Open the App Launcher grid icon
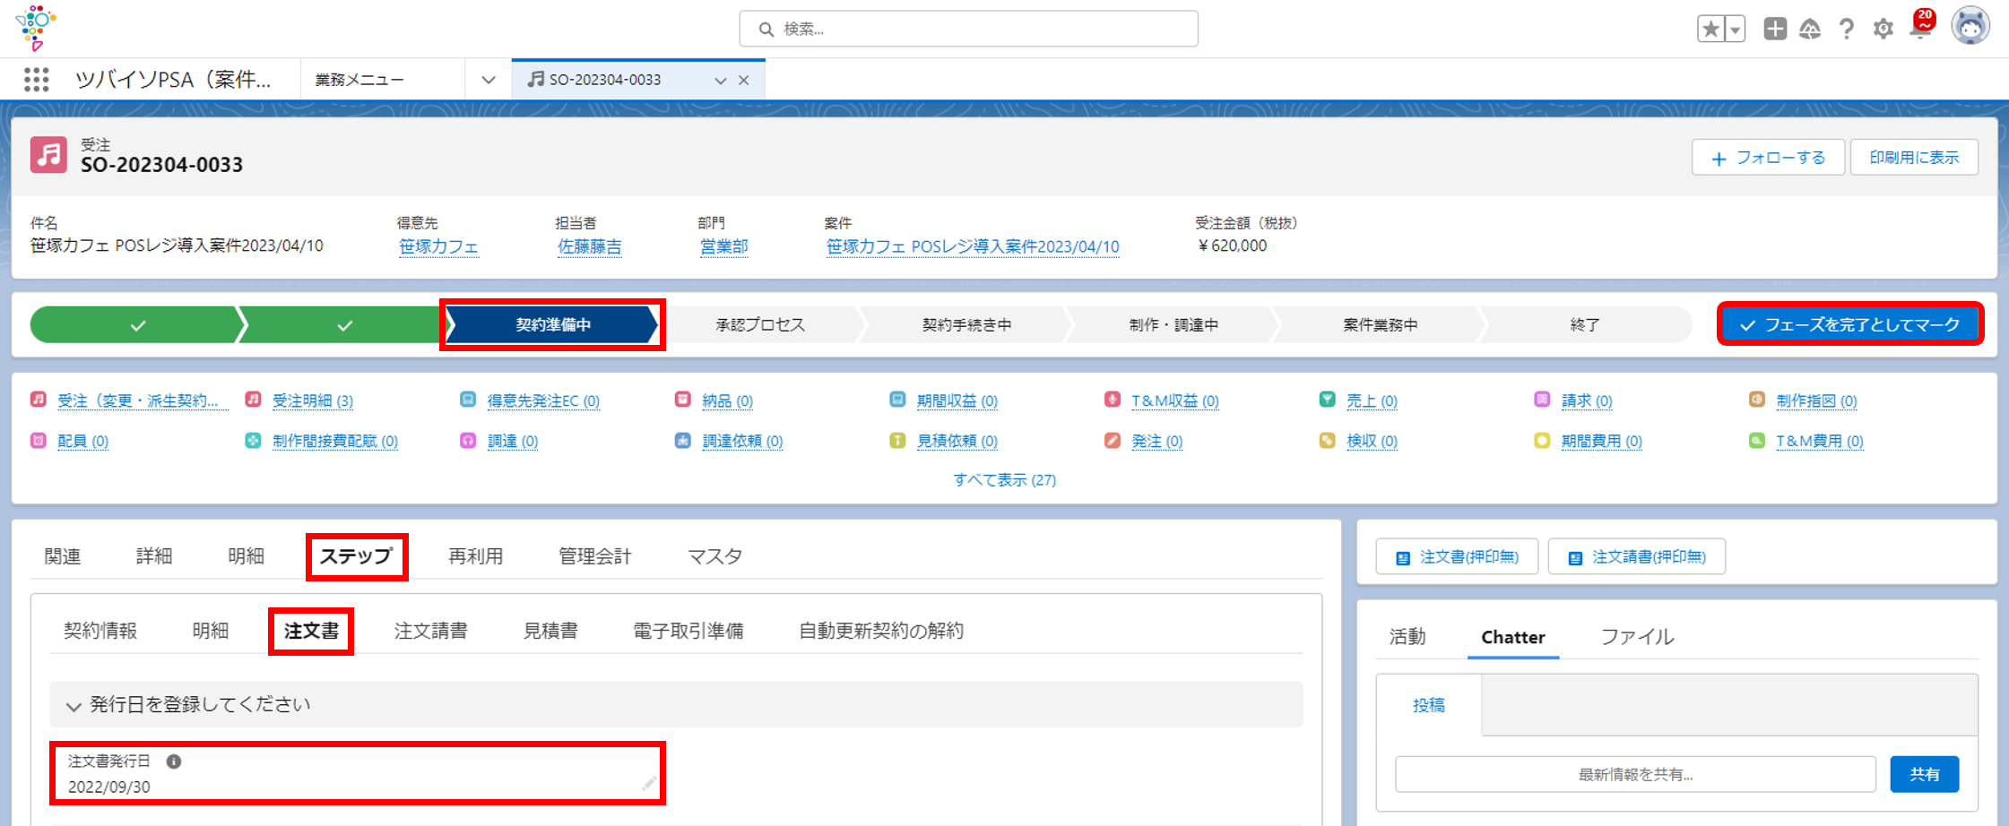2009x826 pixels. click(37, 80)
